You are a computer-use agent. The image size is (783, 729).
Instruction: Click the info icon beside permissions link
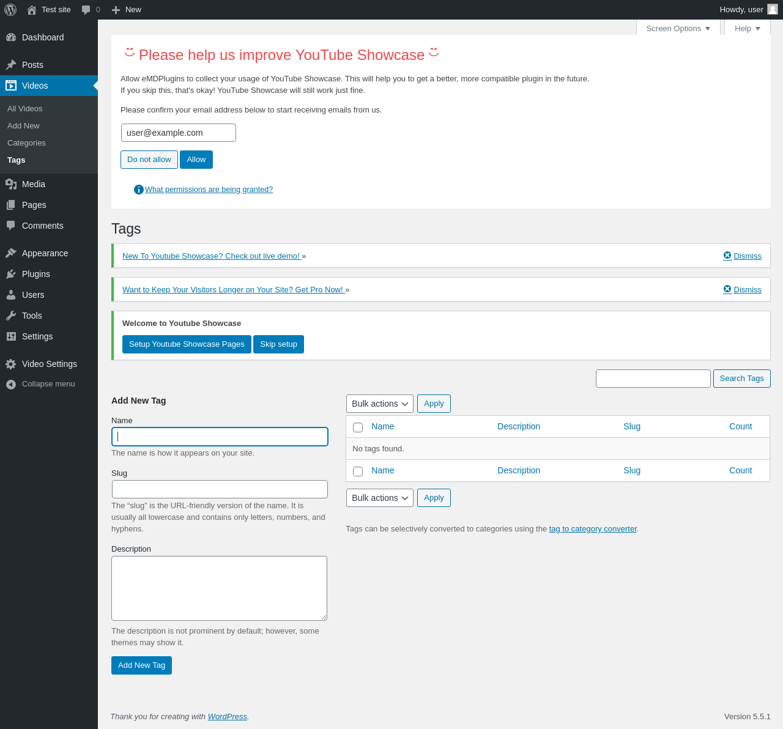139,190
